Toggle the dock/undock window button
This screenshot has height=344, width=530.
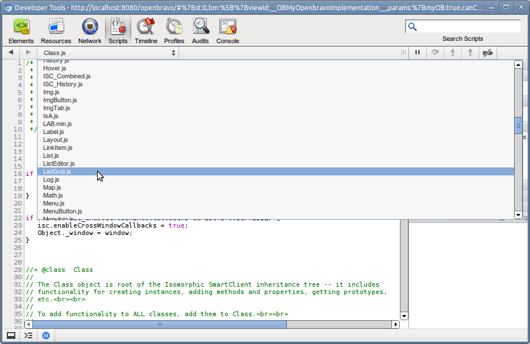pos(11,335)
